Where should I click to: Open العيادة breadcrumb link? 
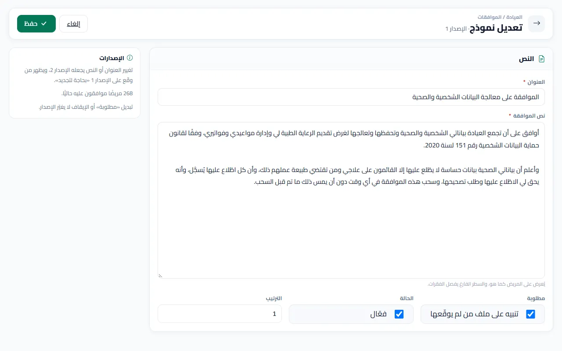[514, 17]
